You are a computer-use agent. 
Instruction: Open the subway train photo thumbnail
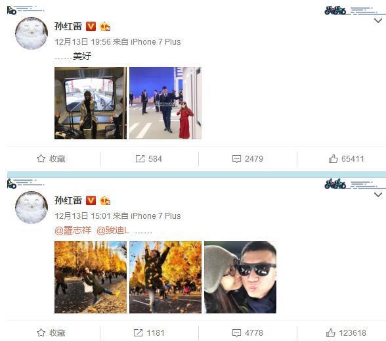point(91,103)
